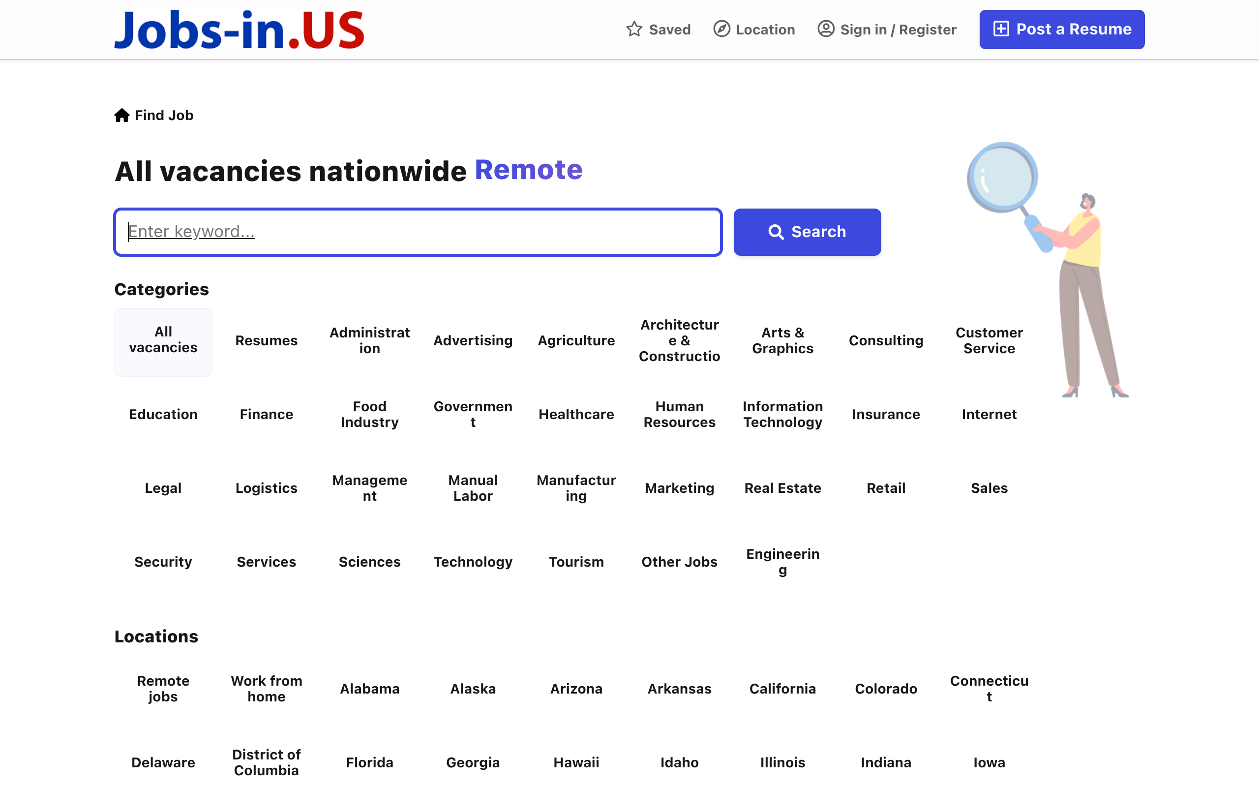
Task: Click the Saved star icon
Action: pyautogui.click(x=635, y=30)
